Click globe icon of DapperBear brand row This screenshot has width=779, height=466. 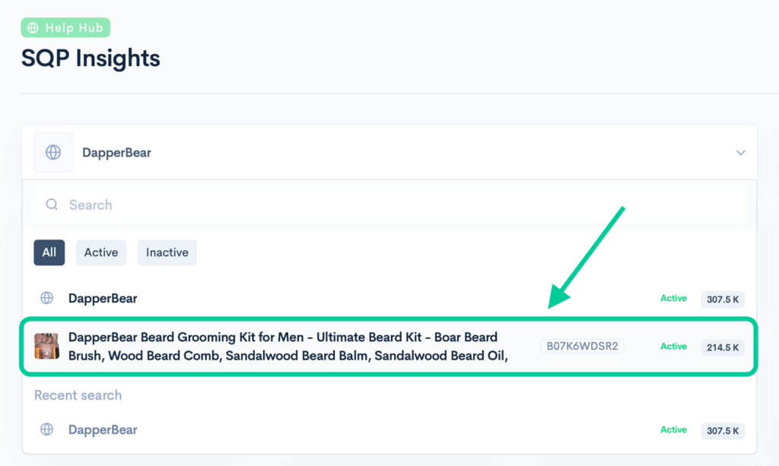pyautogui.click(x=46, y=298)
